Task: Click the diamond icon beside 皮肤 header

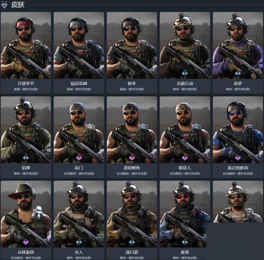Action: (4, 5)
